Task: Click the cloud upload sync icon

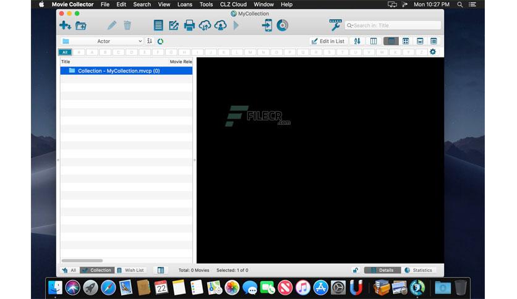Action: [x=205, y=25]
